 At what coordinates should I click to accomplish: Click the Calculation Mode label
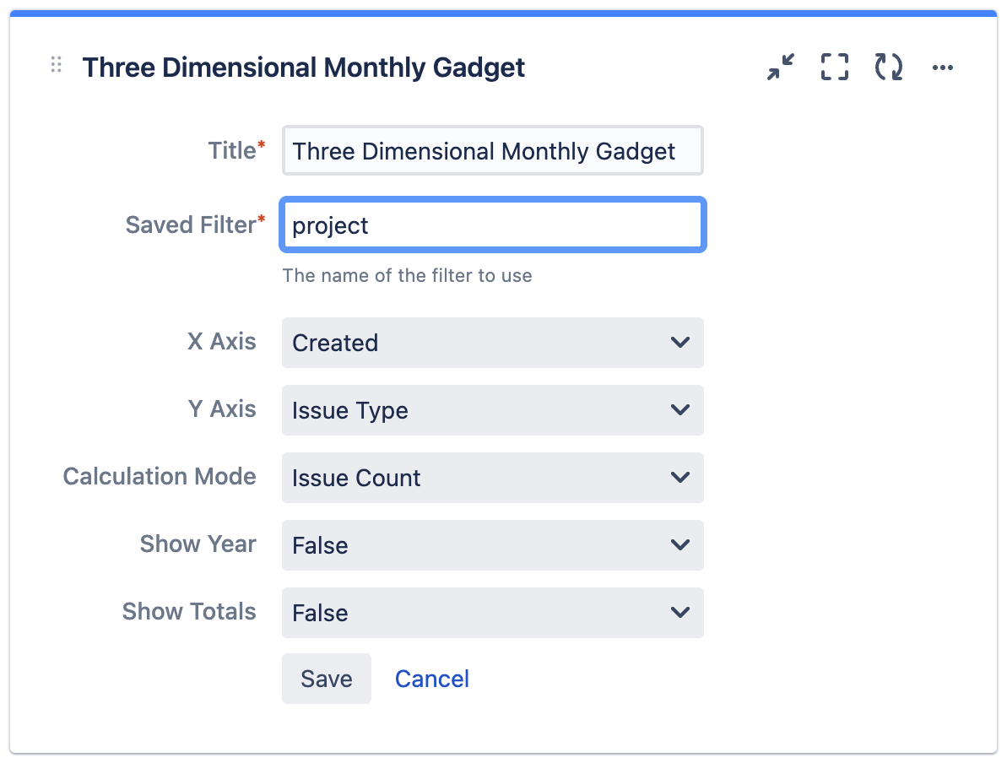click(160, 477)
